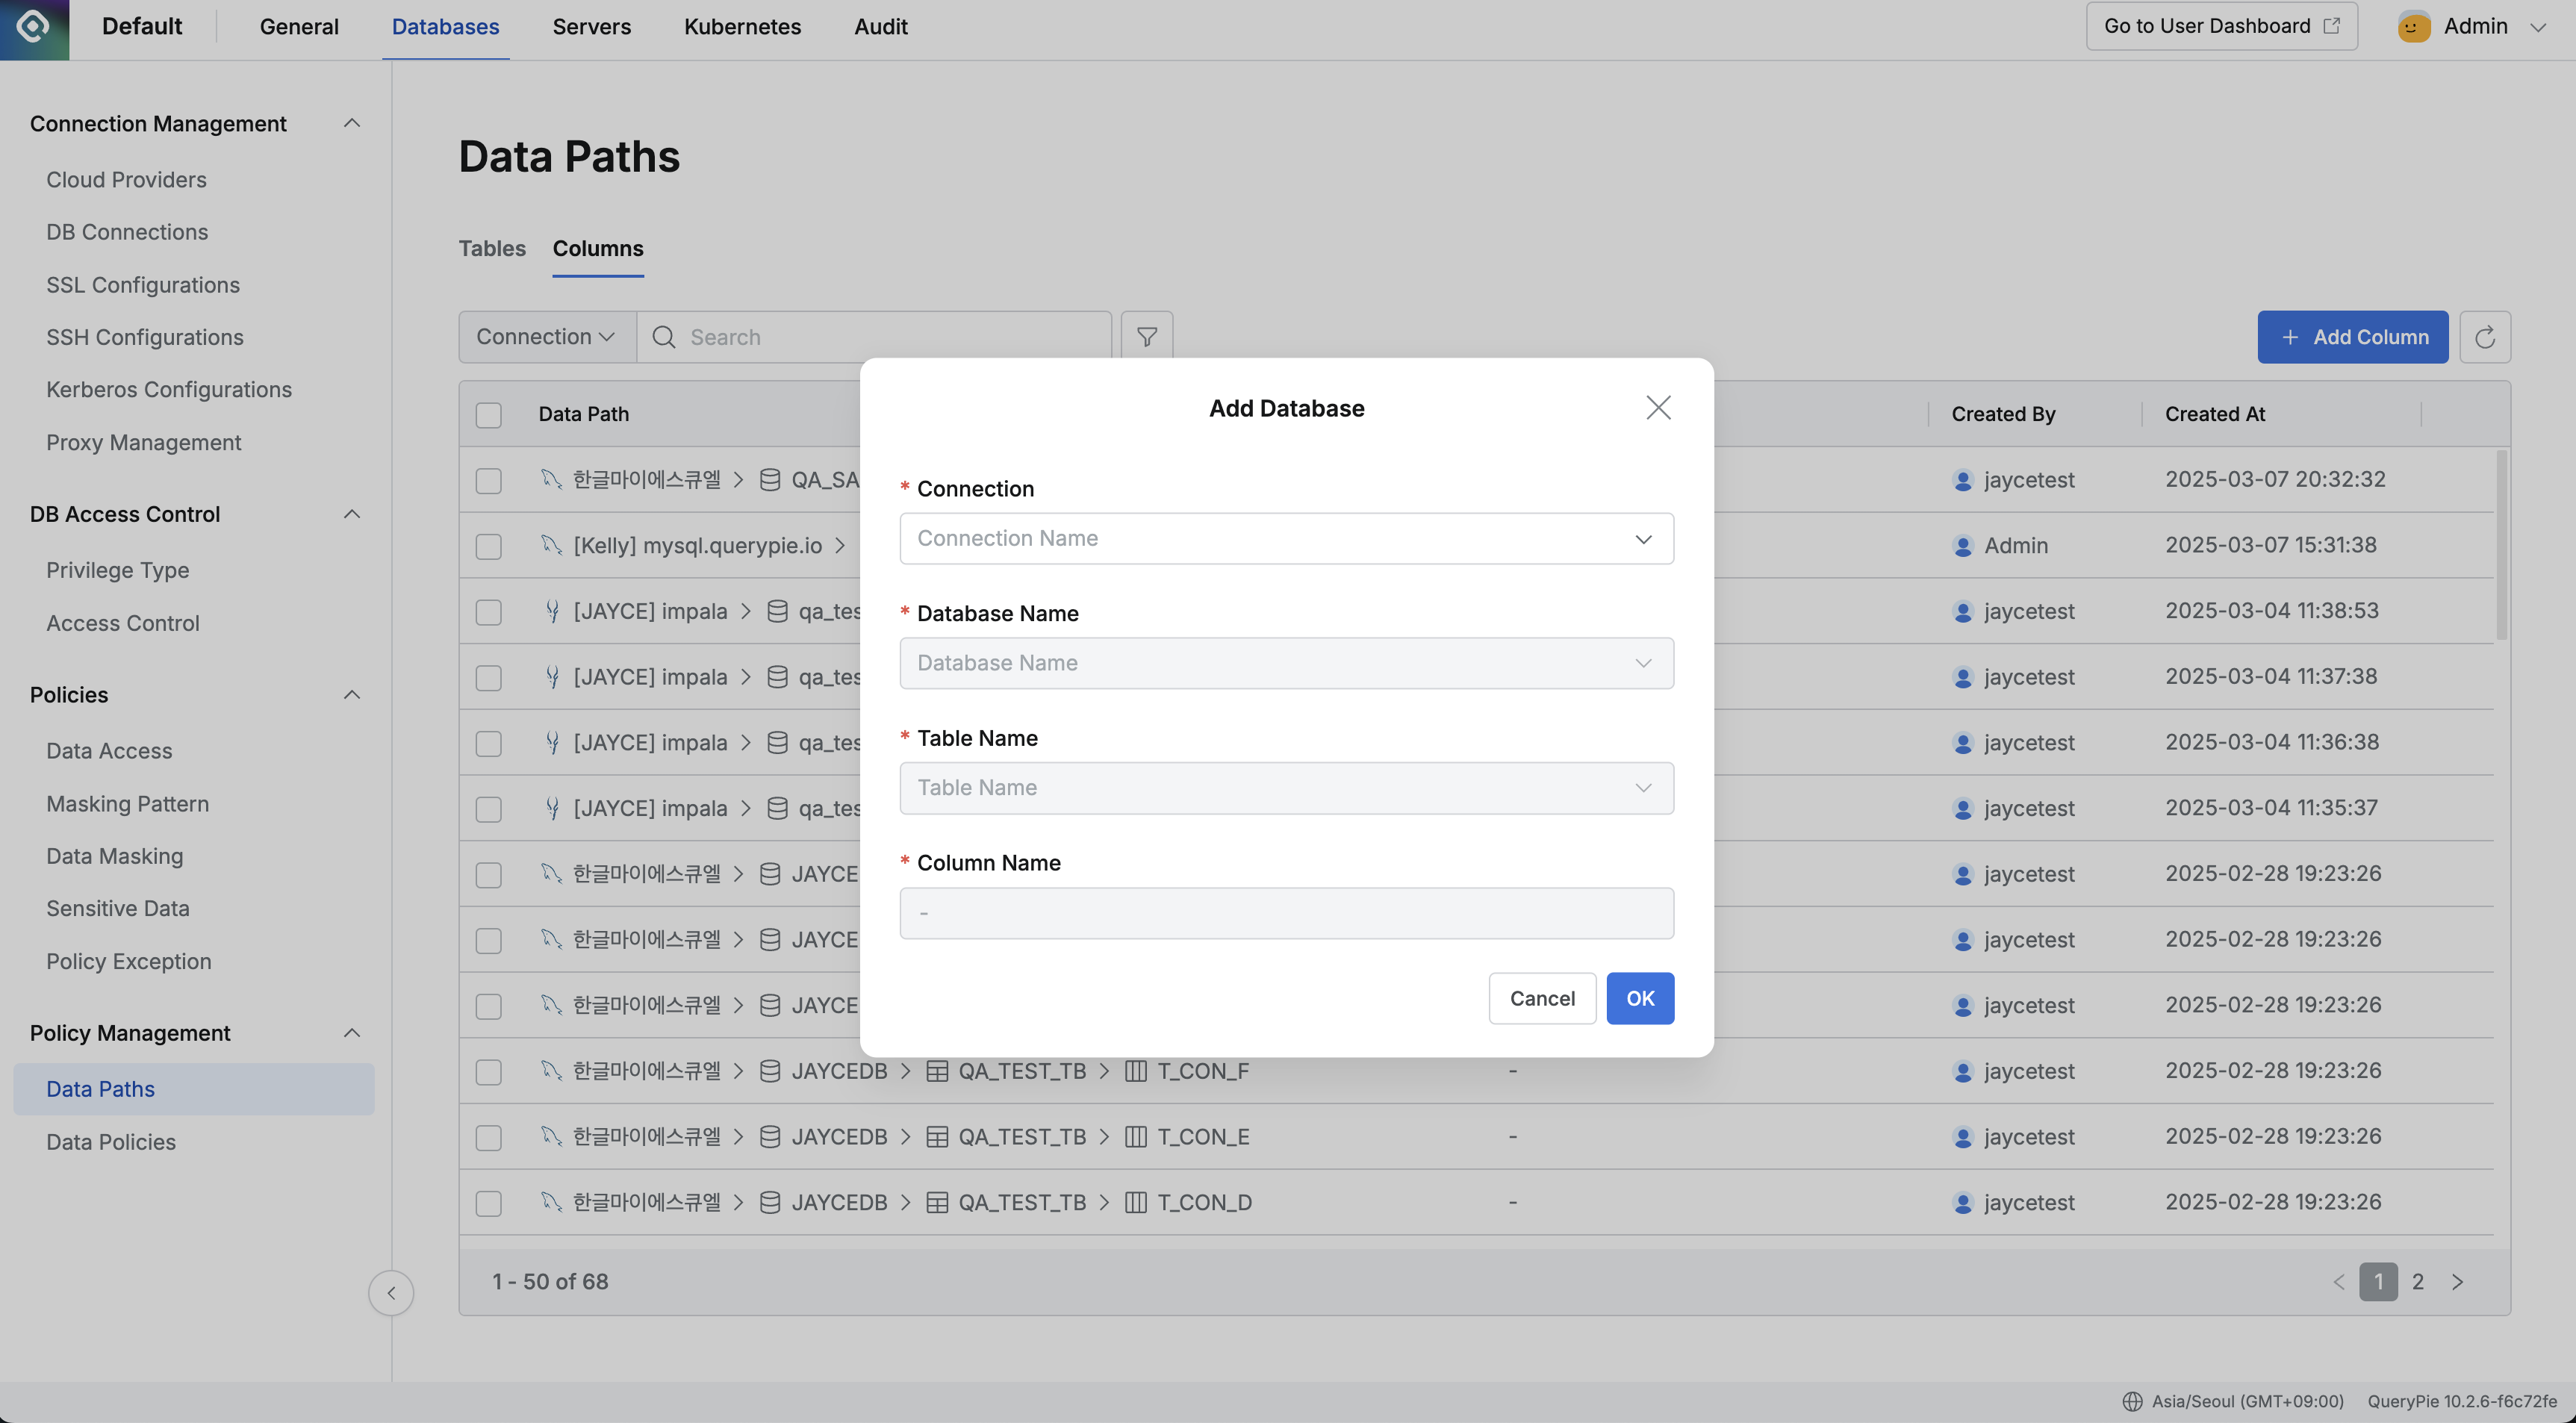Click the refresh icon beside Add Column
Viewport: 2576px width, 1423px height.
point(2484,337)
